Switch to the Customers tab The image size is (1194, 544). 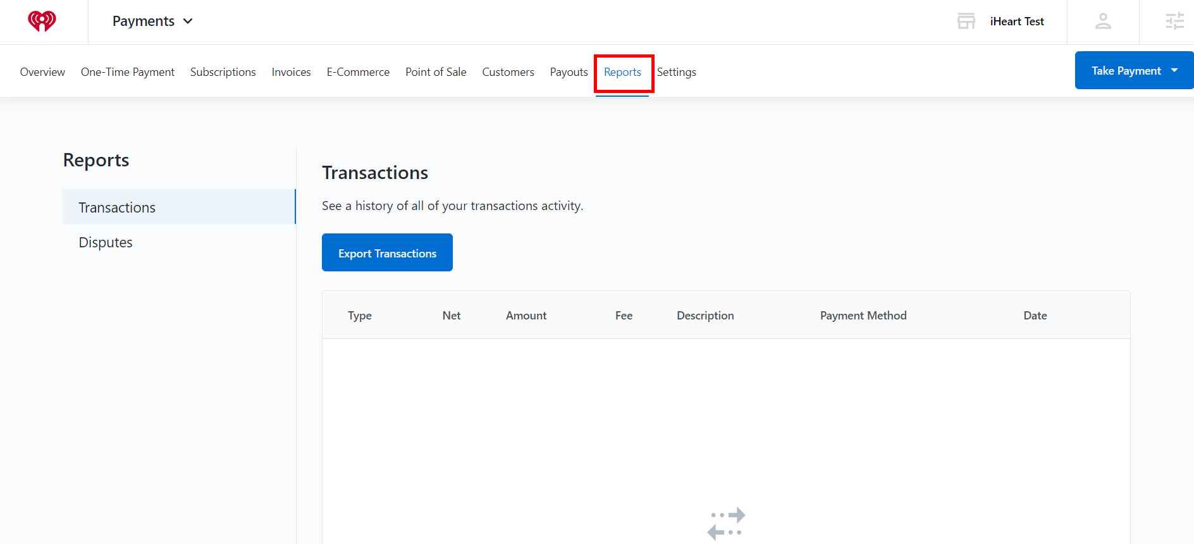(508, 72)
